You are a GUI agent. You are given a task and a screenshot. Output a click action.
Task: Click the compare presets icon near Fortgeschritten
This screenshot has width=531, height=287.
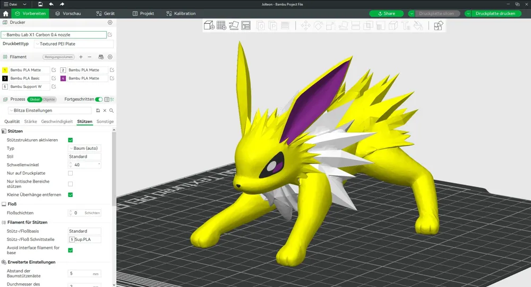click(112, 99)
